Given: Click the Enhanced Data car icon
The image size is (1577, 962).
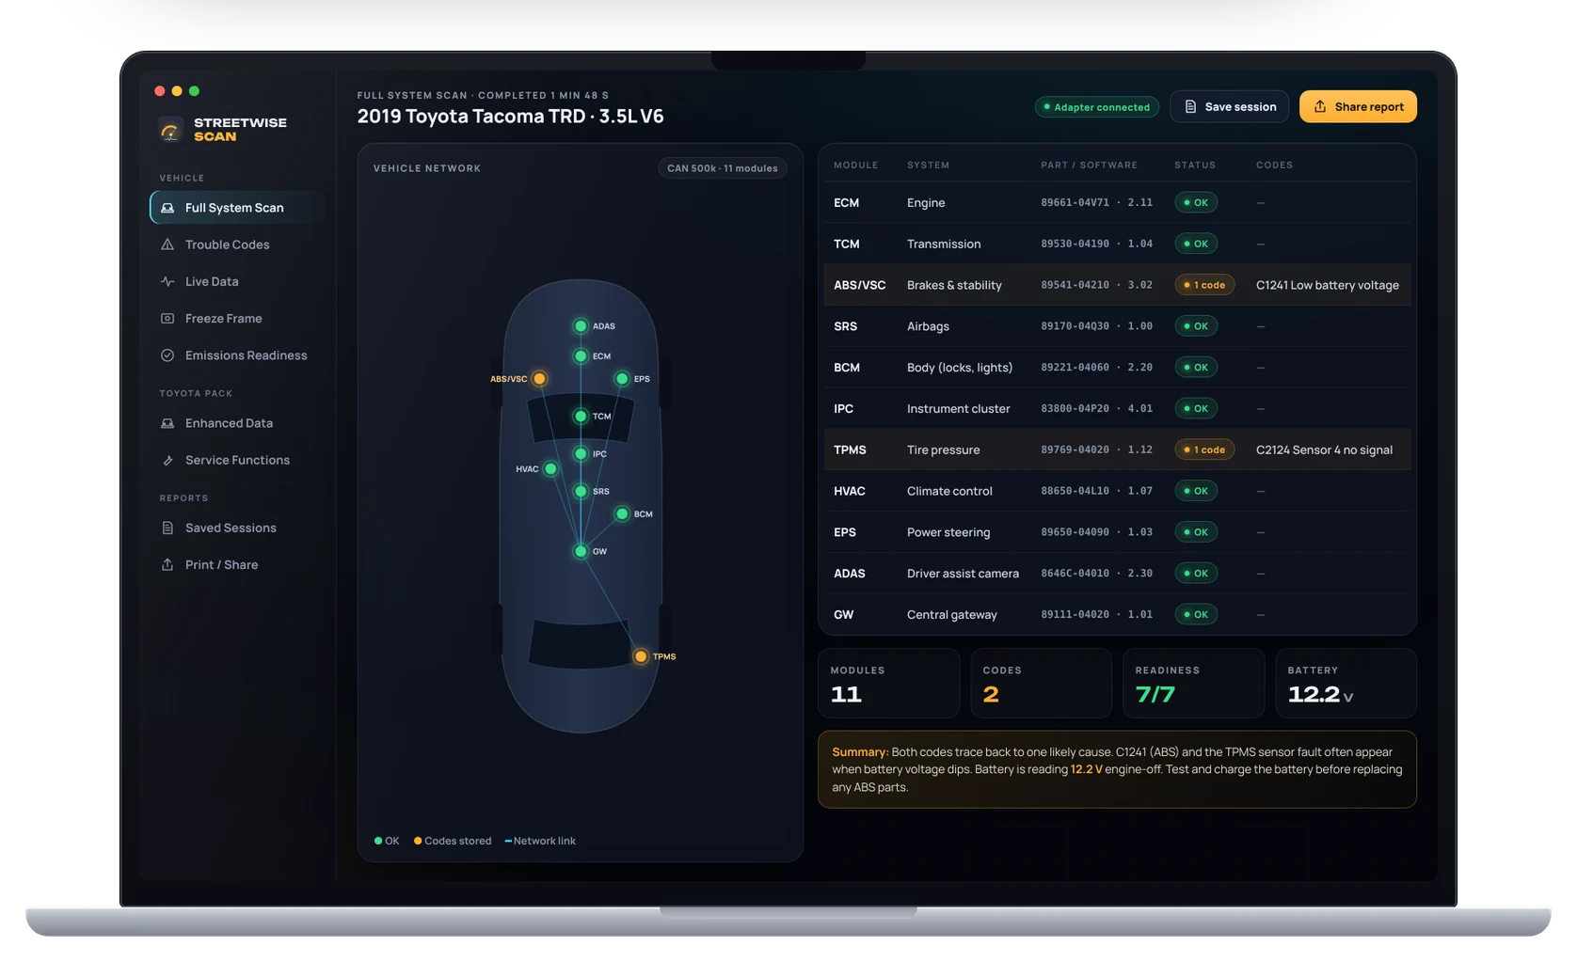Looking at the screenshot, I should [x=167, y=423].
